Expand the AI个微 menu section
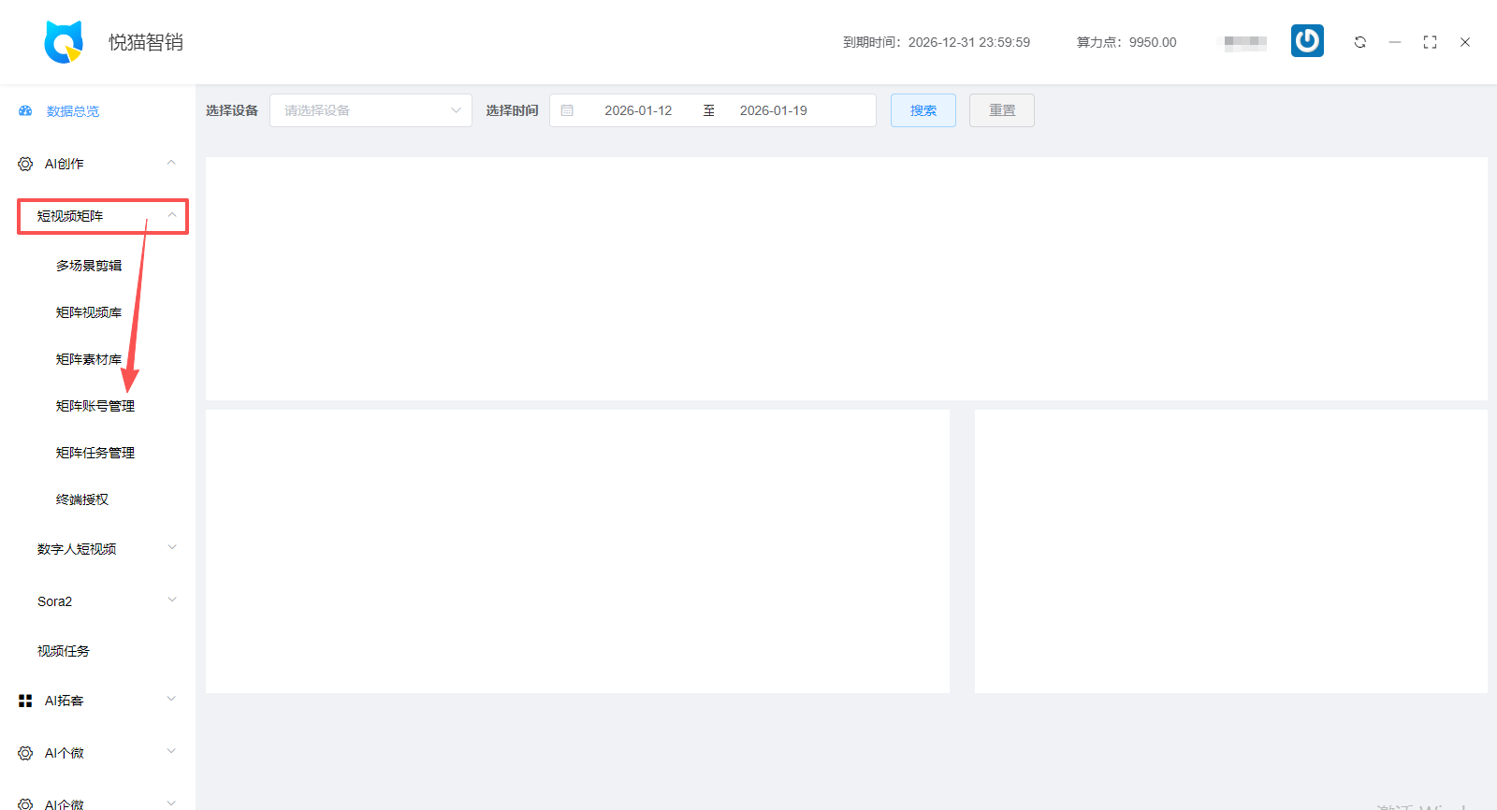 coord(171,752)
